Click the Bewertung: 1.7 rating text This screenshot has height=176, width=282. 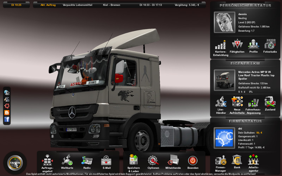point(246,31)
